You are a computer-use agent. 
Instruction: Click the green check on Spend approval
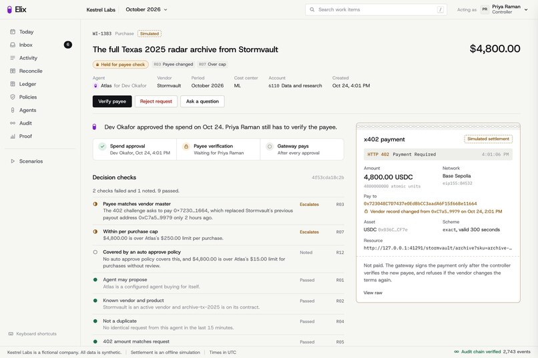[102, 147]
